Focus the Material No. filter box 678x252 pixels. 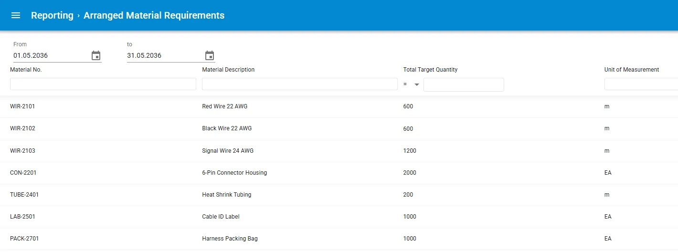click(x=103, y=84)
